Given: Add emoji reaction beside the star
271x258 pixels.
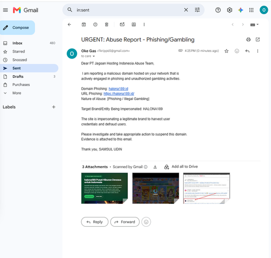Looking at the screenshot, I should pos(237,51).
